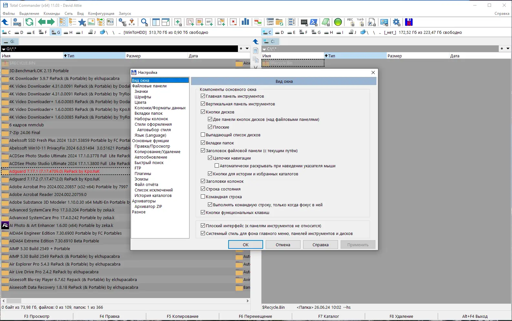512x321 pixels.
Task: Enable the 'Командная строка' checkbox
Action: tap(203, 197)
